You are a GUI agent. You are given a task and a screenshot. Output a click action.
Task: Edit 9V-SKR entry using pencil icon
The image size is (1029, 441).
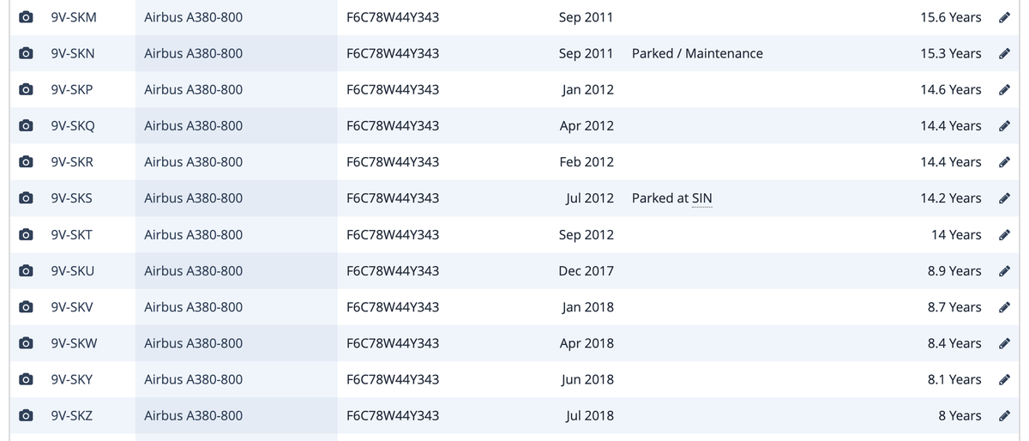point(1004,162)
